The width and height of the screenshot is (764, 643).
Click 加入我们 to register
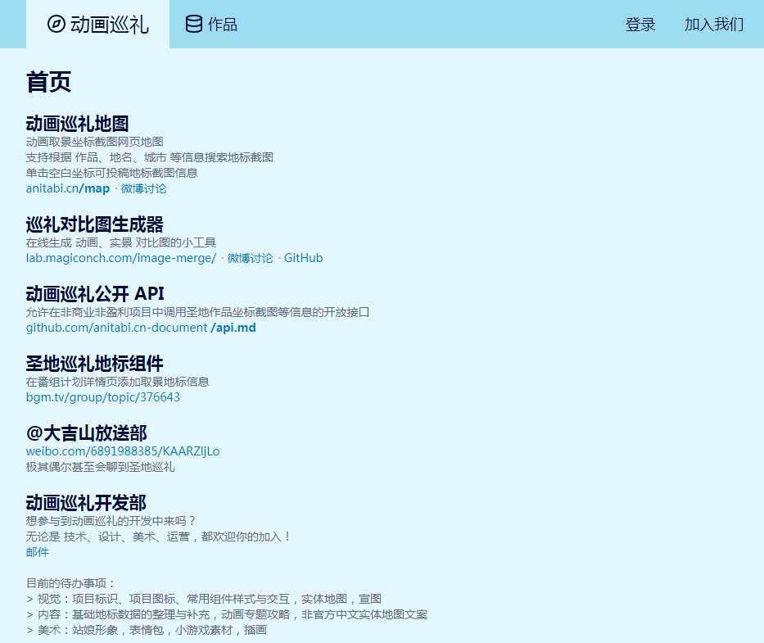(x=714, y=25)
